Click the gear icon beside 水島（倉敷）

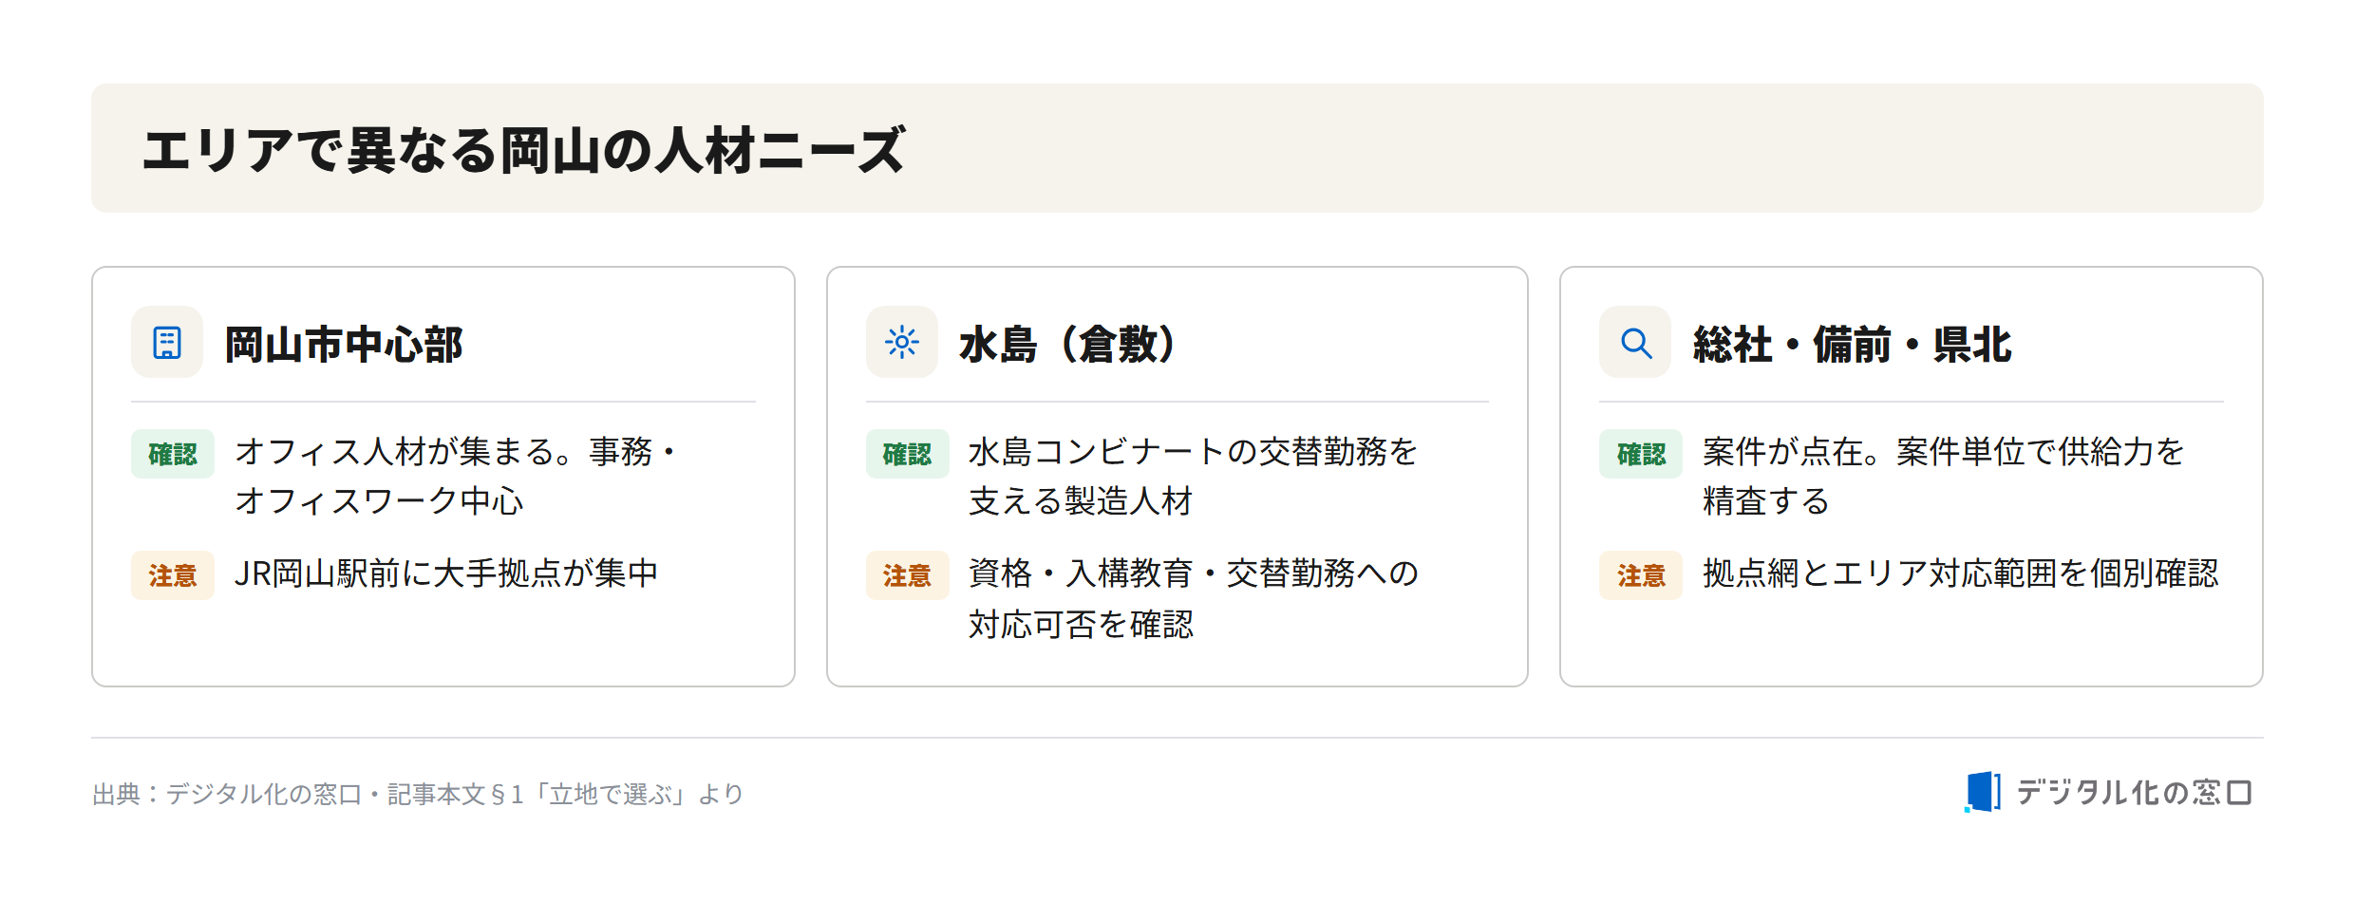[x=901, y=342]
